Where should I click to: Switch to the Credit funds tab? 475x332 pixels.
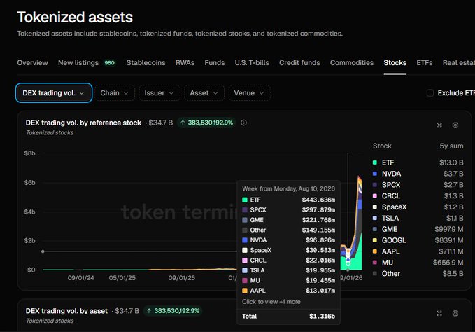coord(299,63)
